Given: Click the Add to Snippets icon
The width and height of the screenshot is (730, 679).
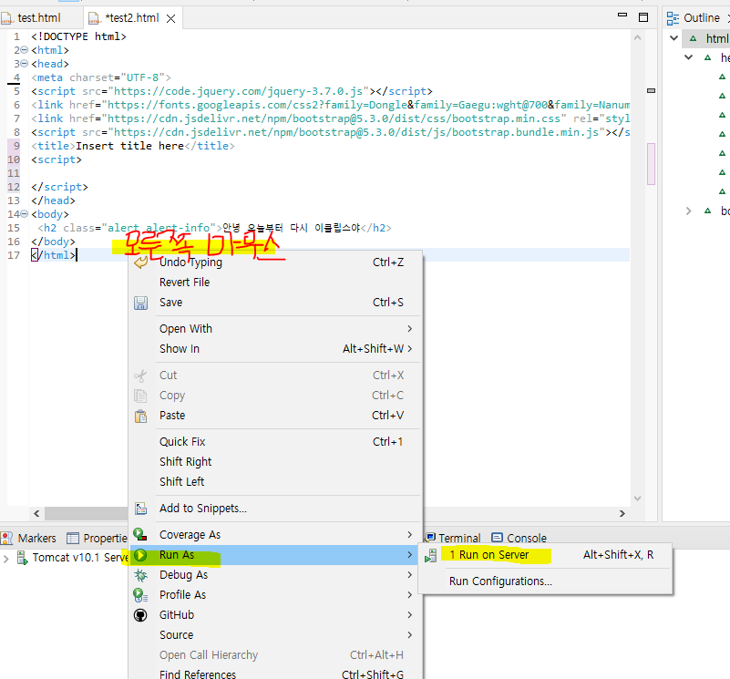Looking at the screenshot, I should pyautogui.click(x=140, y=509).
